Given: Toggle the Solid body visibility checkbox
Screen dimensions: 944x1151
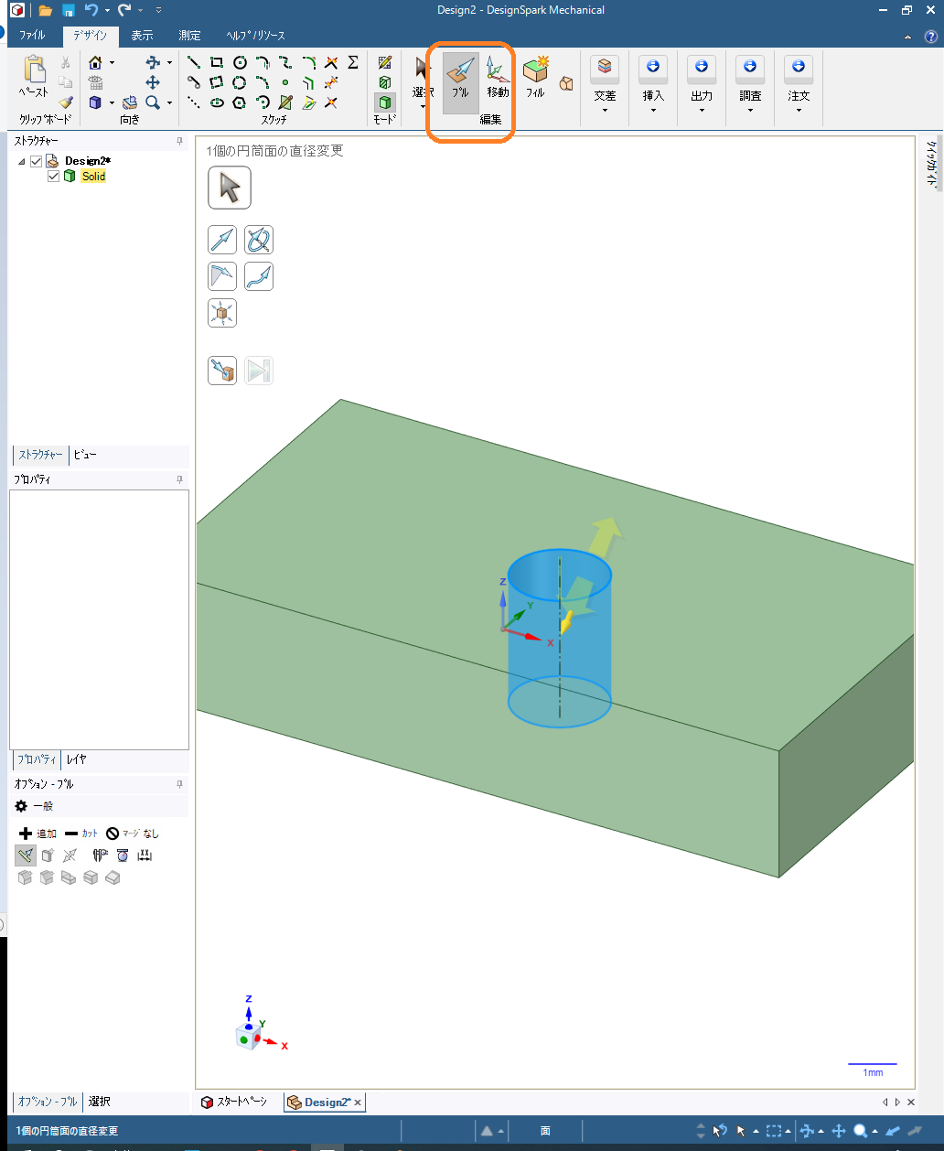Looking at the screenshot, I should [53, 177].
